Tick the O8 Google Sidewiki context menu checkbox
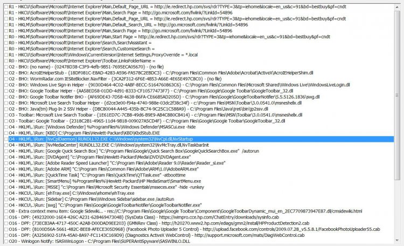This screenshot has height=246, width=404. pyautogui.click(x=6, y=211)
